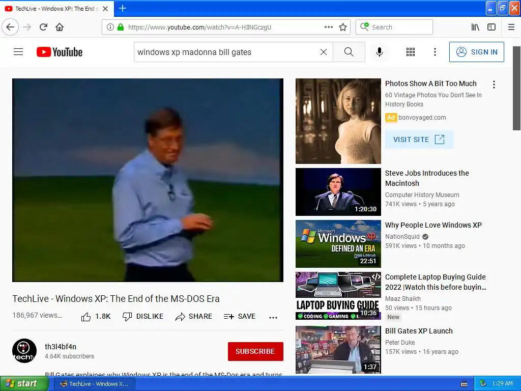Image resolution: width=521 pixels, height=391 pixels.
Task: Open page actions three-dot menu in URL bar
Action: coord(328,27)
